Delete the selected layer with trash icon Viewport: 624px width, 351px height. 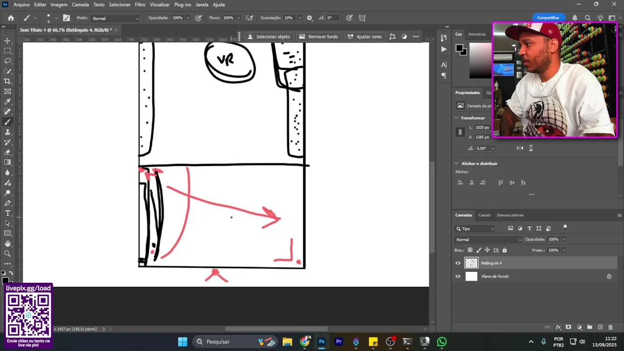611,327
